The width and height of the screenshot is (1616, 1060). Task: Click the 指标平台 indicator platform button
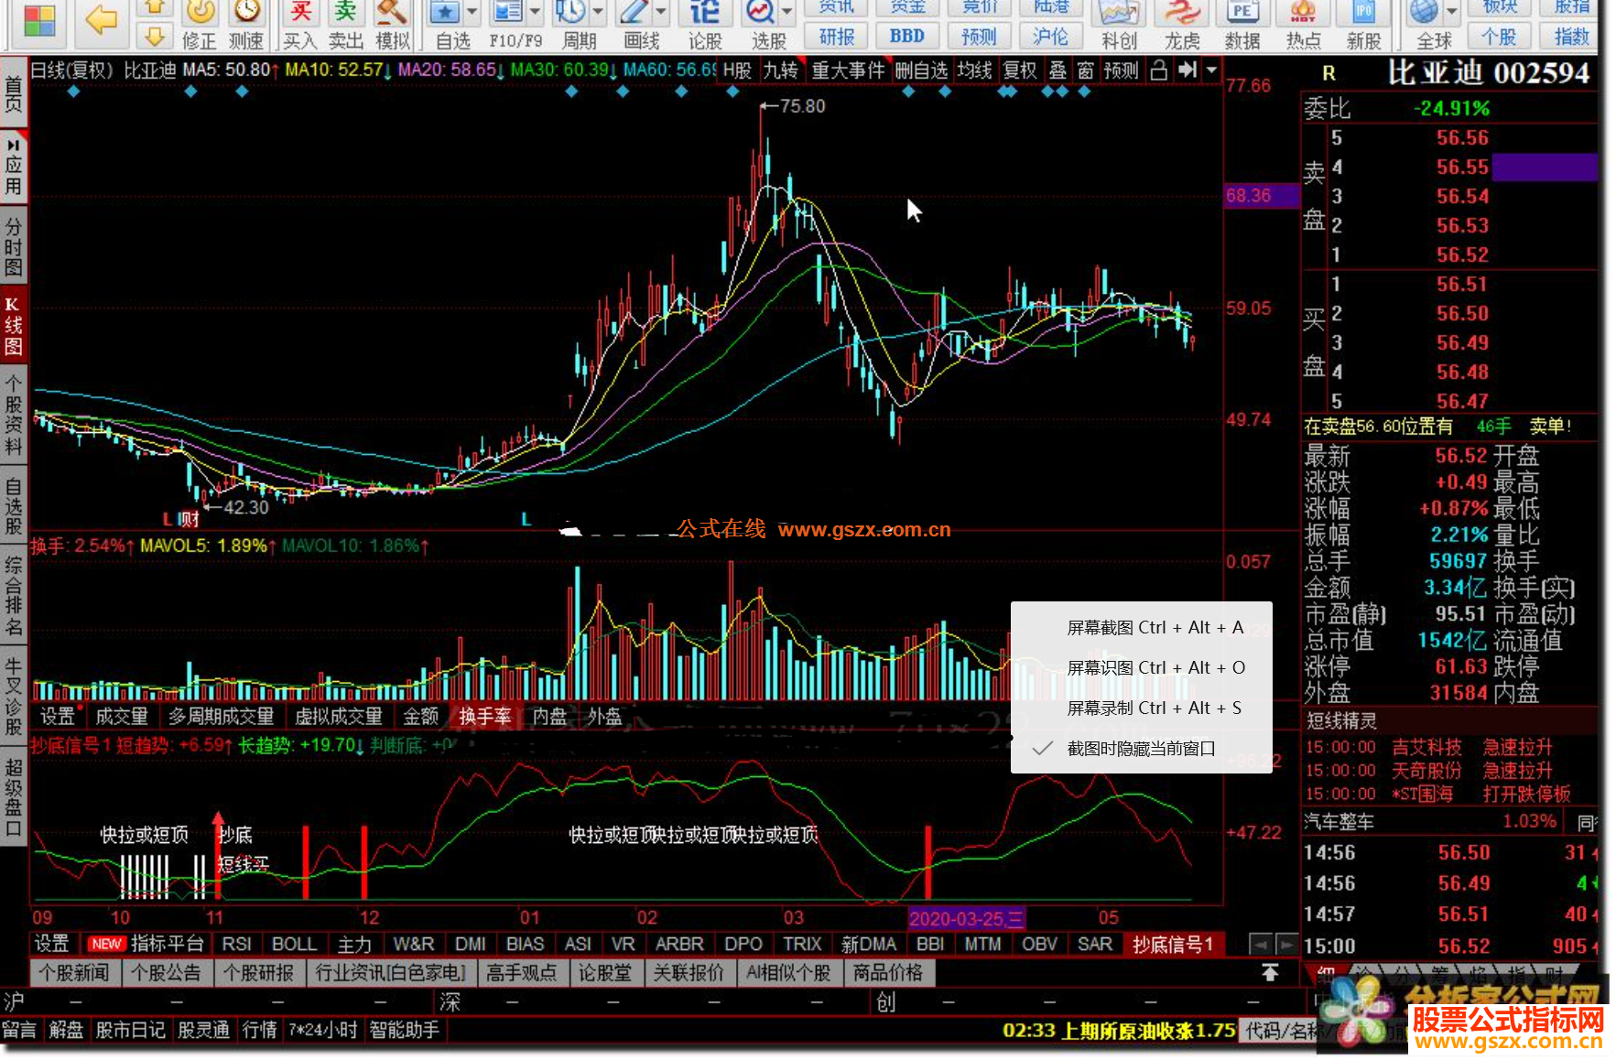168,945
